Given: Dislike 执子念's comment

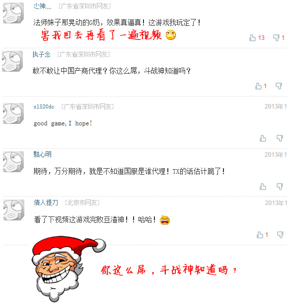Looking at the screenshot, I should [279, 86].
